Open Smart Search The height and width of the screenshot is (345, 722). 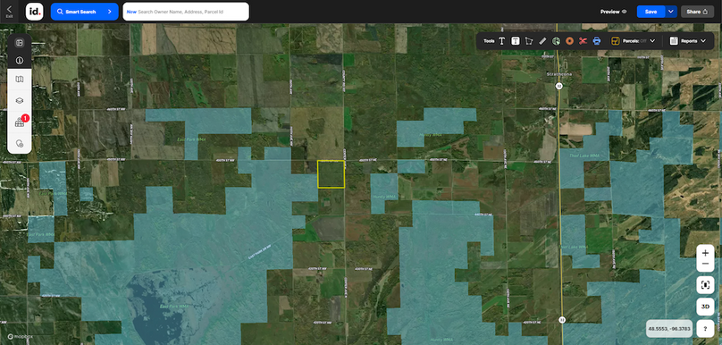pyautogui.click(x=84, y=12)
